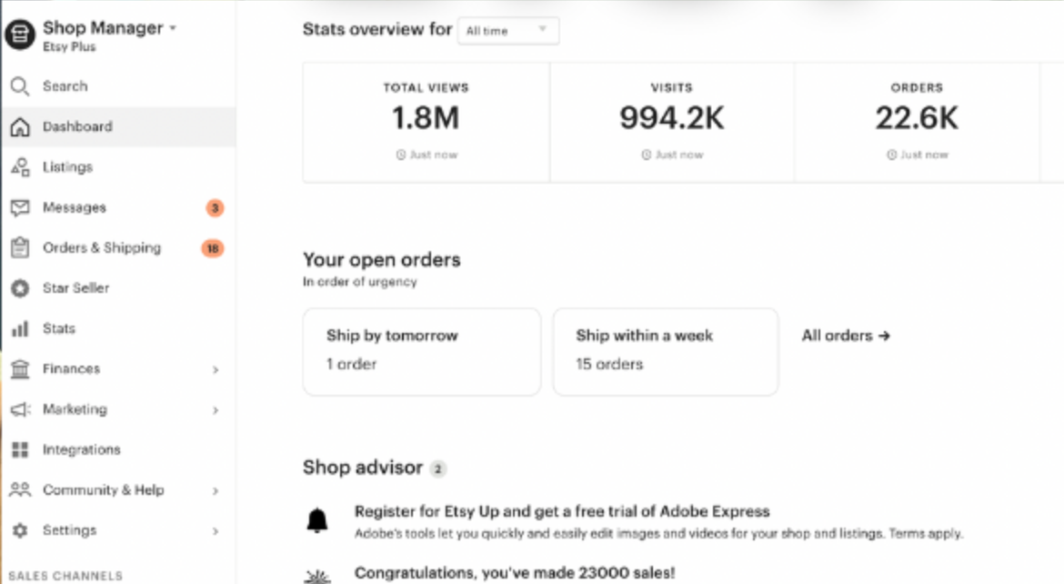Image resolution: width=1064 pixels, height=584 pixels.
Task: Click the In order of urgency text
Action: click(x=359, y=282)
